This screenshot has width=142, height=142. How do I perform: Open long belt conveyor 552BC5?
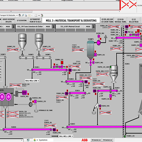pos(104,127)
